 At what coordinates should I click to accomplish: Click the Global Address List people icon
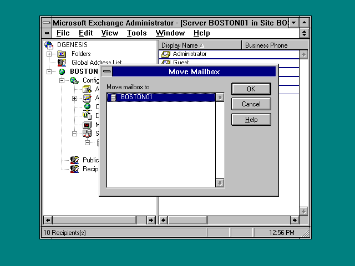[62, 63]
